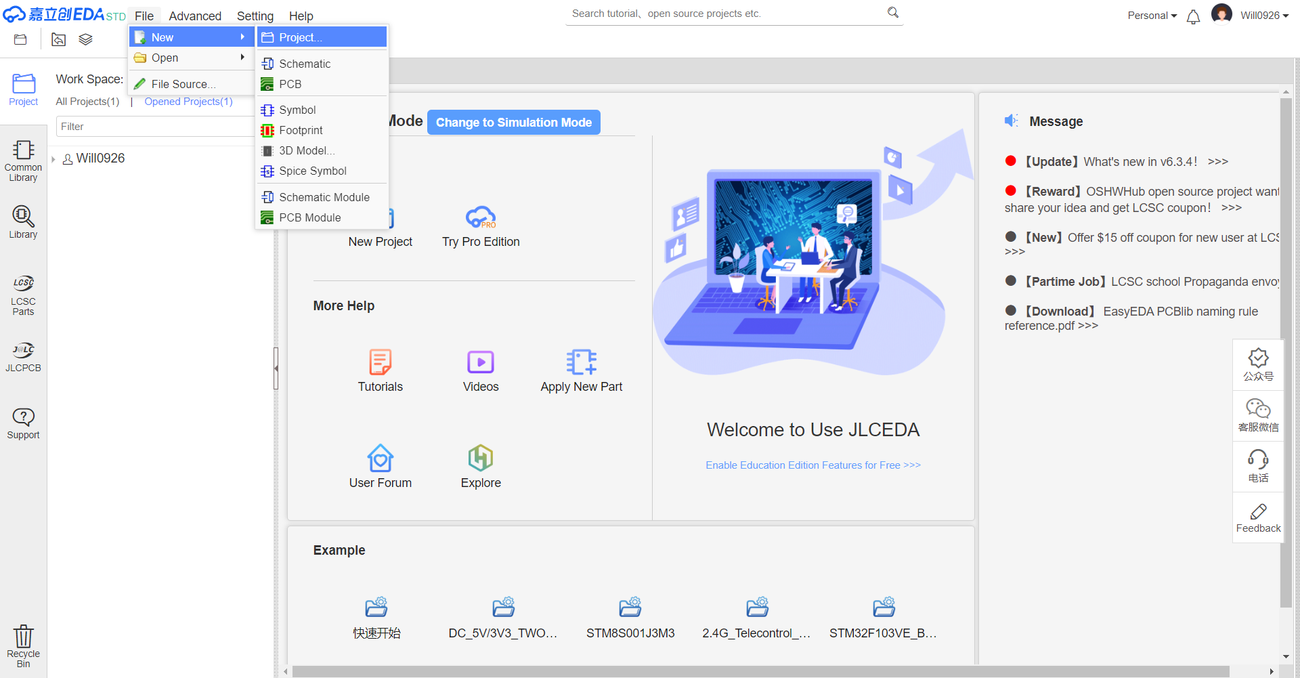
Task: Click the search magnifier icon
Action: click(x=893, y=13)
